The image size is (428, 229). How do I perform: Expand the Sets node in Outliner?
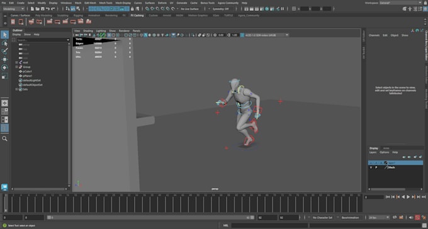click(16, 89)
